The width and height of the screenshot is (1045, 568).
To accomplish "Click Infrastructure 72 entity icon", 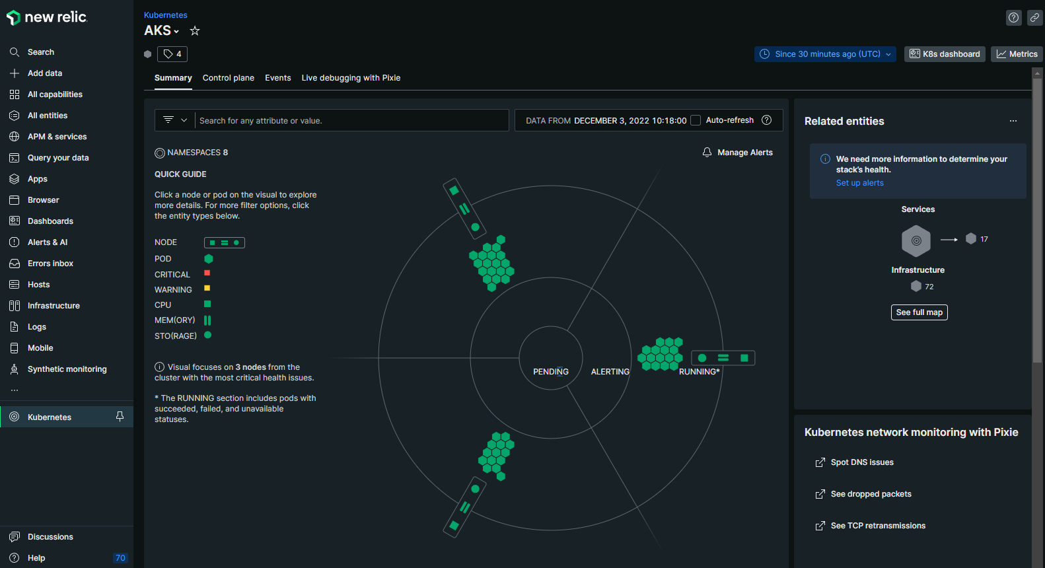I will pyautogui.click(x=916, y=286).
